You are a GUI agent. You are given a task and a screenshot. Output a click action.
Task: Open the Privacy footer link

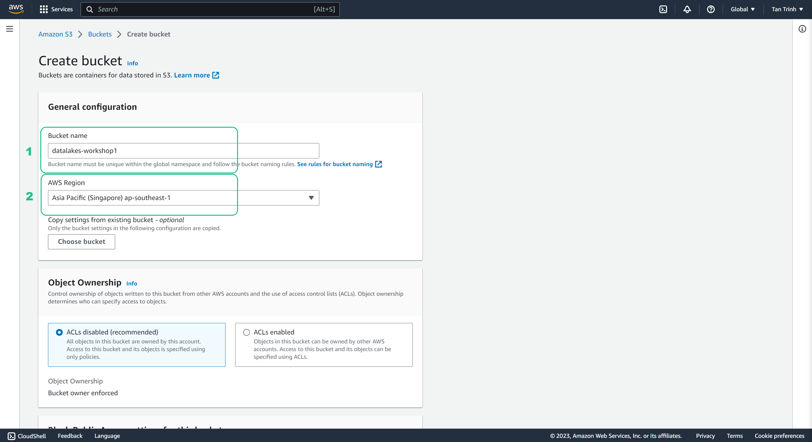pyautogui.click(x=705, y=436)
